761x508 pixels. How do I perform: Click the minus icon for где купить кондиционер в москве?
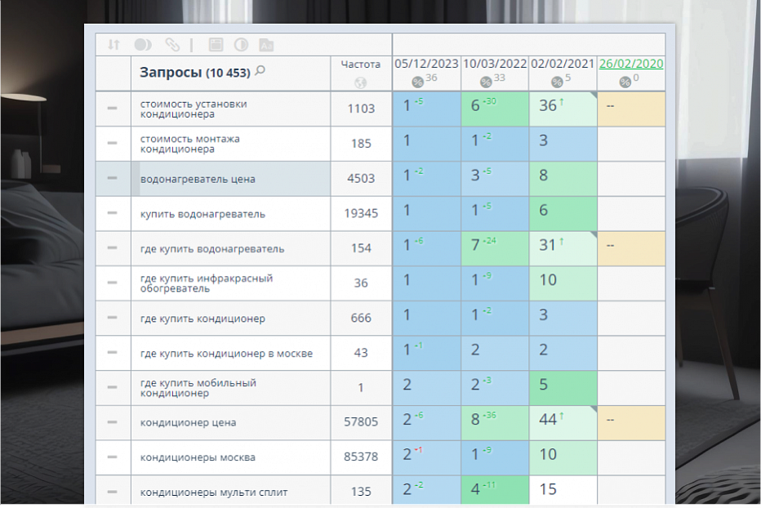coord(112,353)
